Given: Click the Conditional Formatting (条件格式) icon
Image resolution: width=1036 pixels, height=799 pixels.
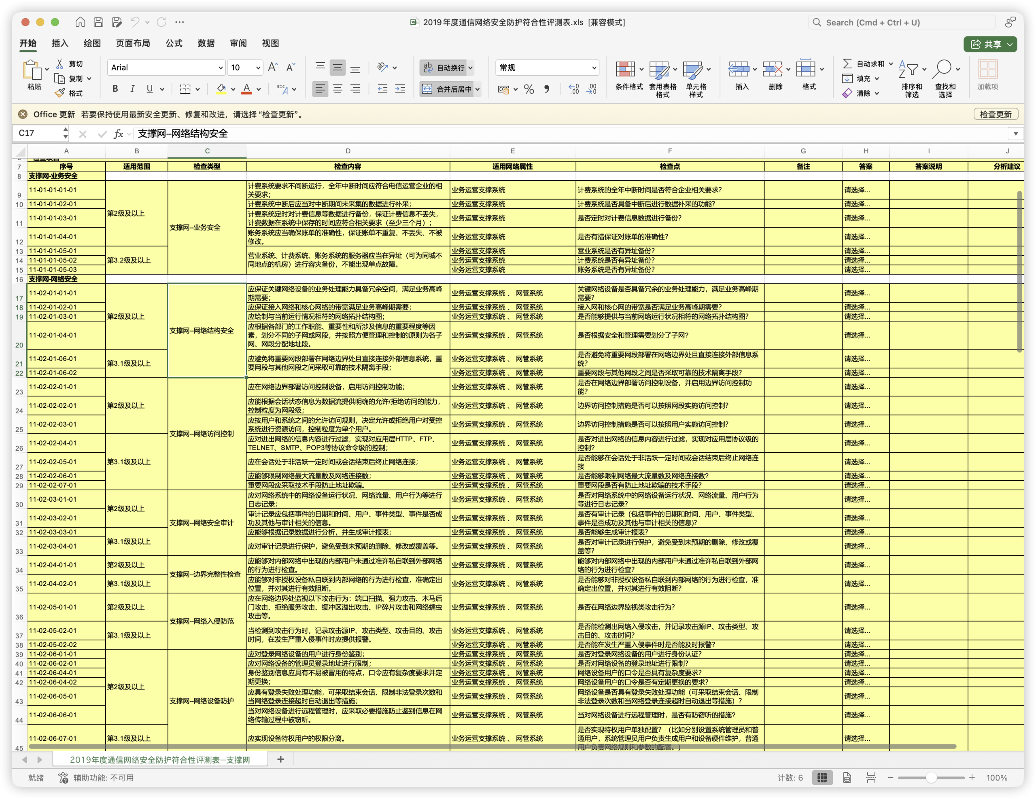Looking at the screenshot, I should [x=625, y=69].
